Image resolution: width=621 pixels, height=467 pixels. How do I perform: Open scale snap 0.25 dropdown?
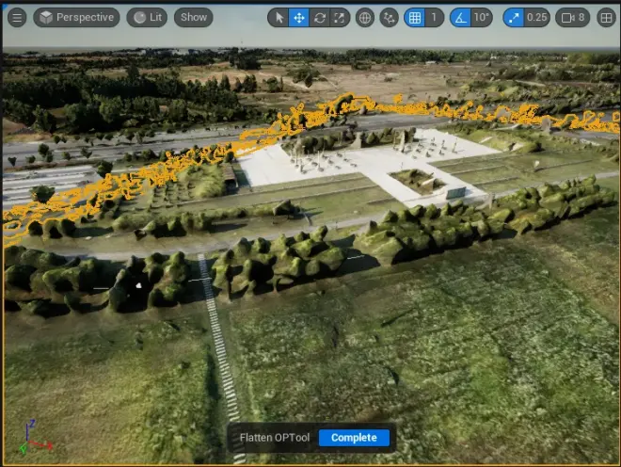point(537,18)
